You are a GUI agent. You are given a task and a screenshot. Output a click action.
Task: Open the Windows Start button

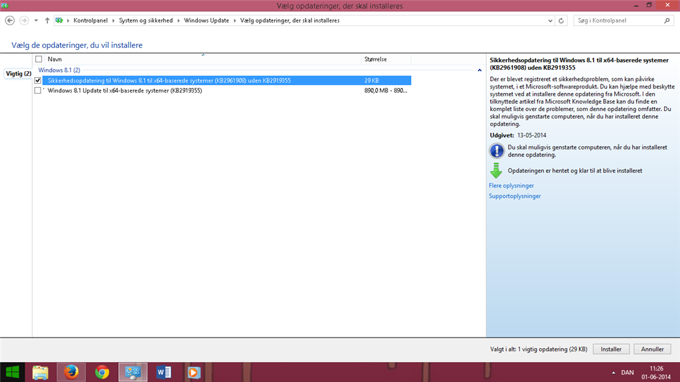pos(13,373)
